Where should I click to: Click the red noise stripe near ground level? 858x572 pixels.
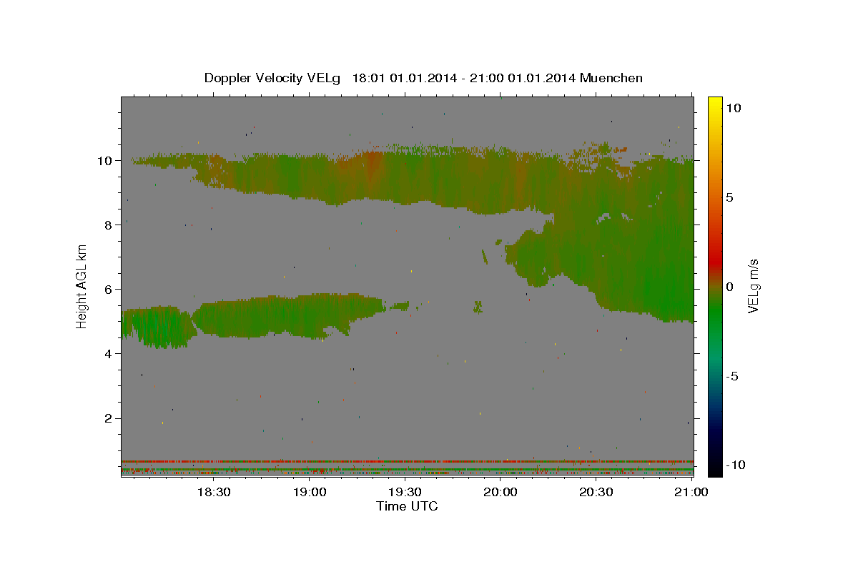(407, 461)
